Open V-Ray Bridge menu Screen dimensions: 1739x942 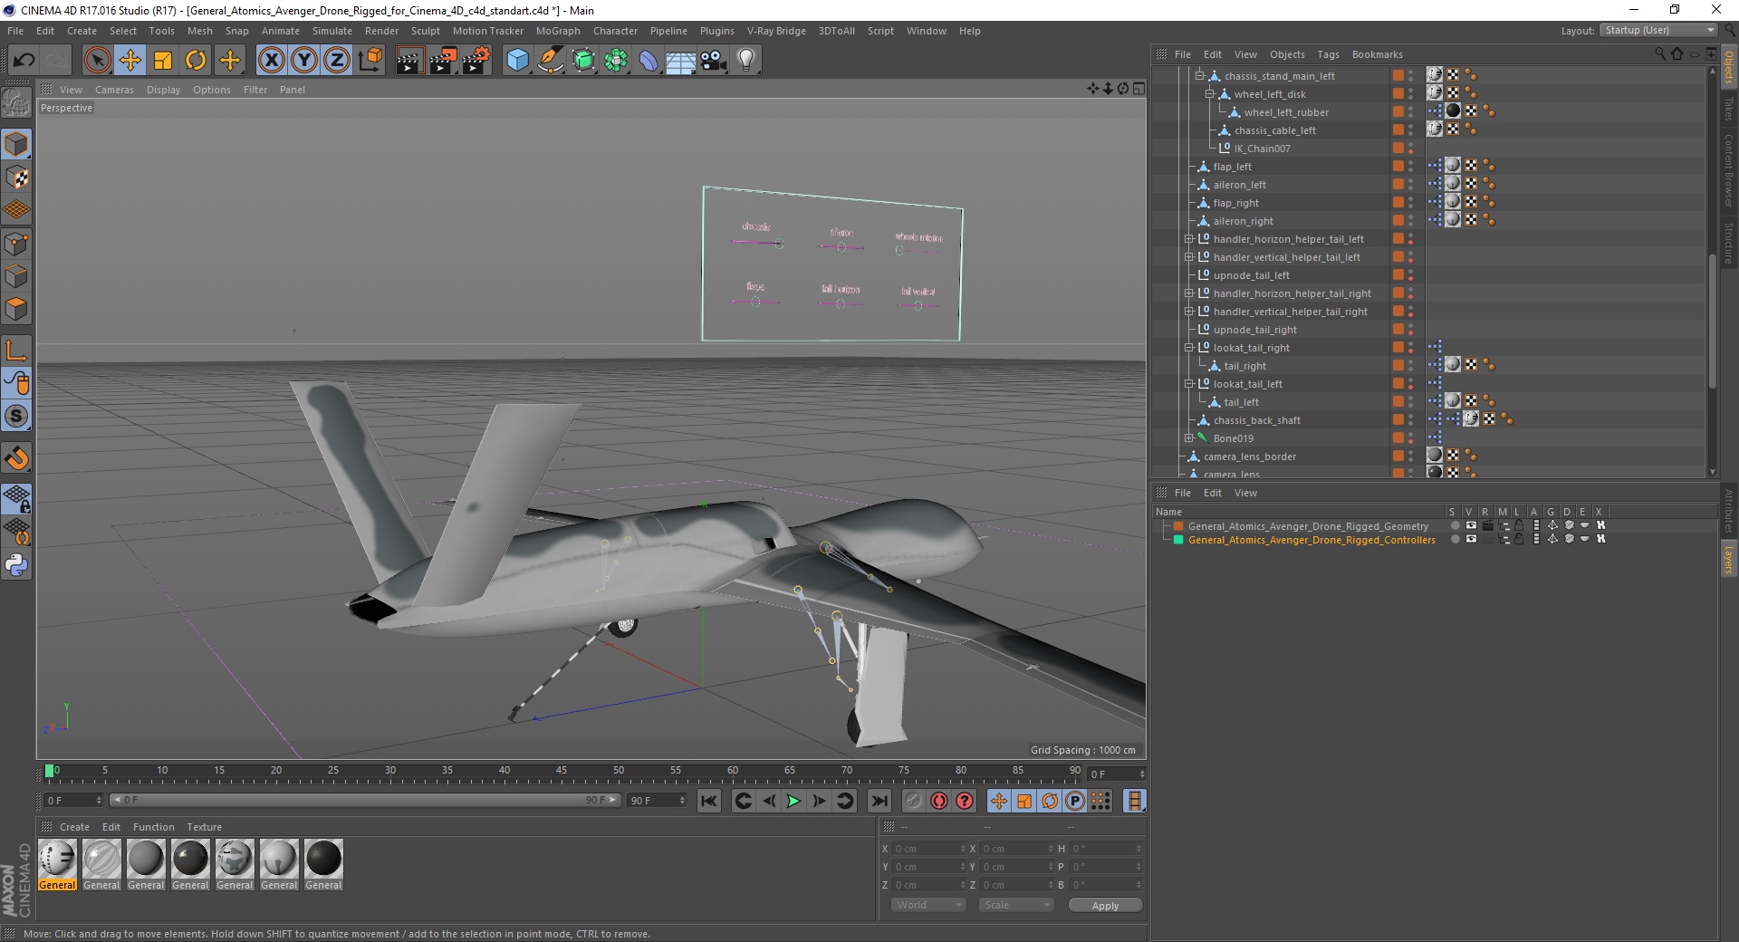point(776,31)
